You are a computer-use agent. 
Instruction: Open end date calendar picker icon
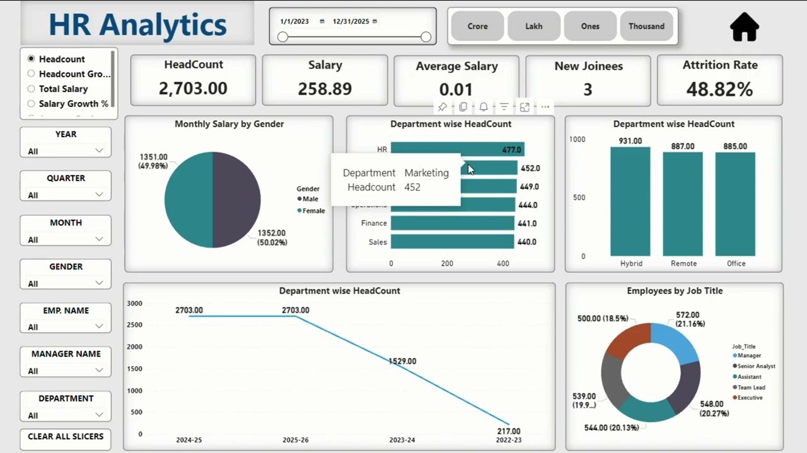point(374,21)
